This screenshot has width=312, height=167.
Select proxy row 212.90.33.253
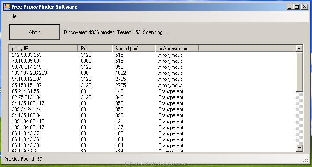152,55
